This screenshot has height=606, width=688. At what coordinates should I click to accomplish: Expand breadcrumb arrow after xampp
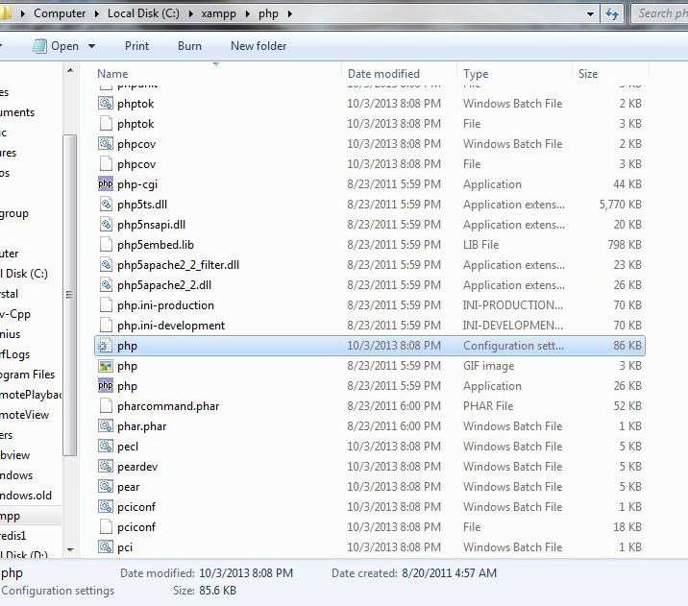coord(248,14)
